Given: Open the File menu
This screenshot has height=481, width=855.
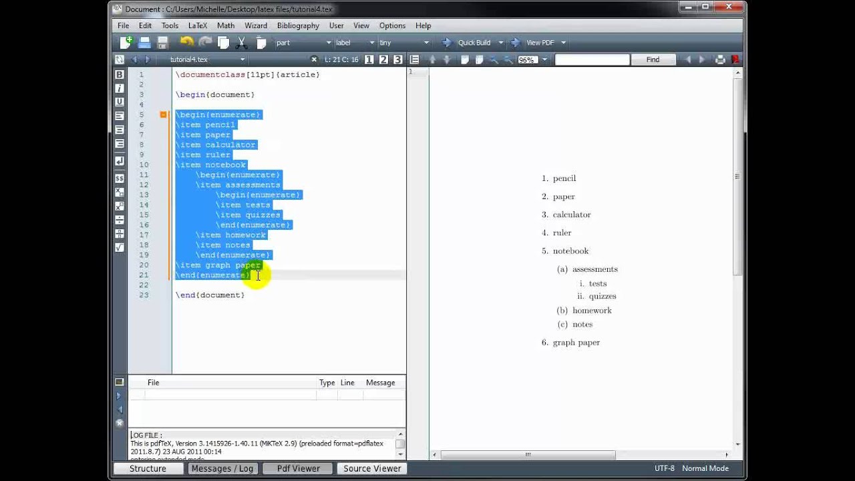Looking at the screenshot, I should pyautogui.click(x=124, y=25).
